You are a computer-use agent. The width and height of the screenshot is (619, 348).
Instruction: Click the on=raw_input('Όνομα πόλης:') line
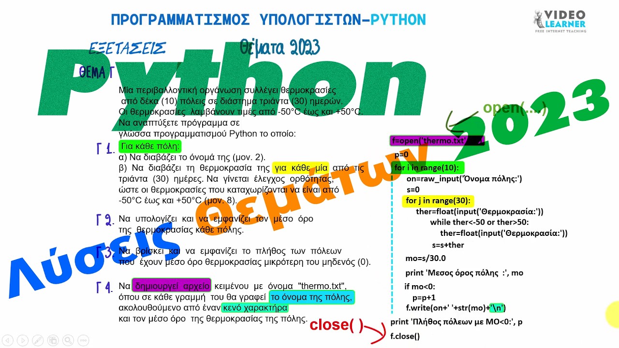click(464, 179)
